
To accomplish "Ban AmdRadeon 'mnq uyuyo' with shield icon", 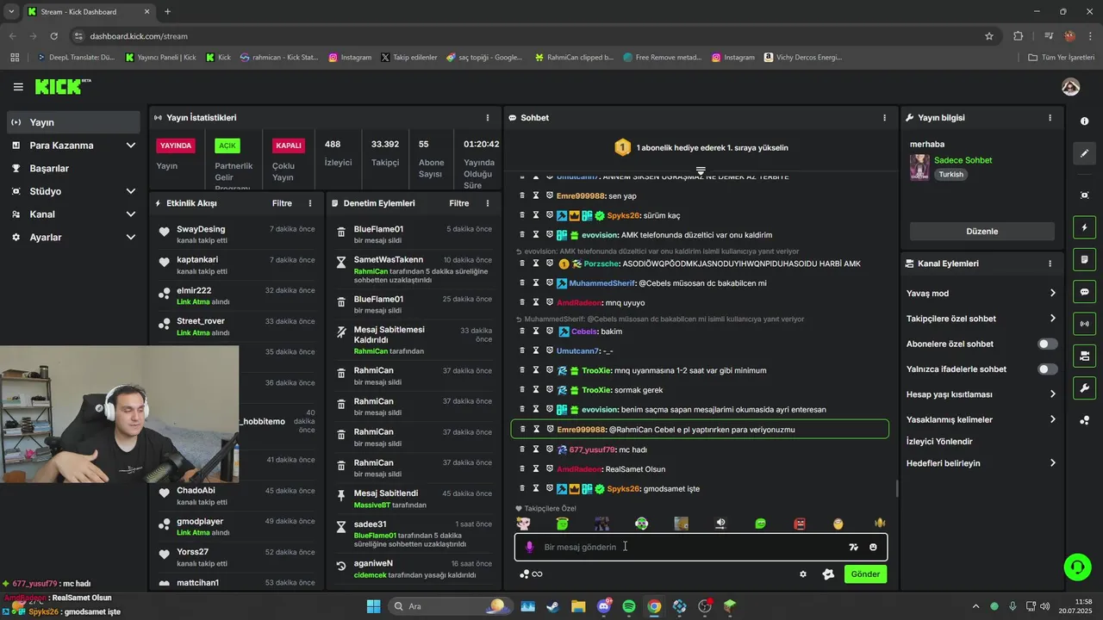I will [x=549, y=302].
